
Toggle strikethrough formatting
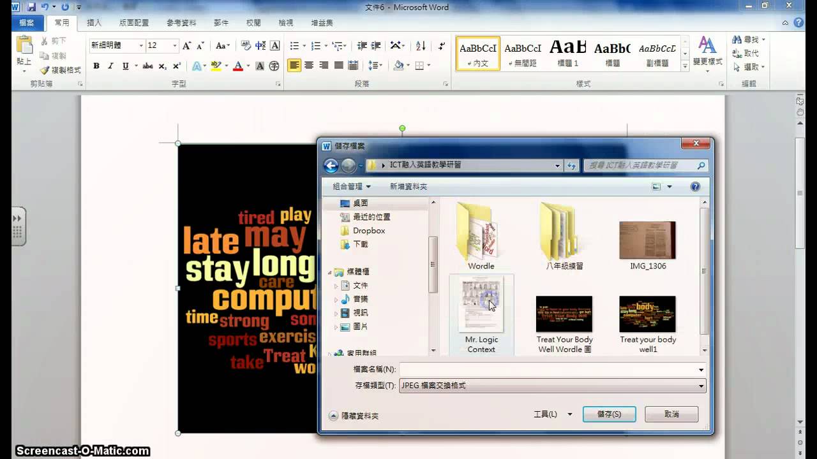coord(147,66)
